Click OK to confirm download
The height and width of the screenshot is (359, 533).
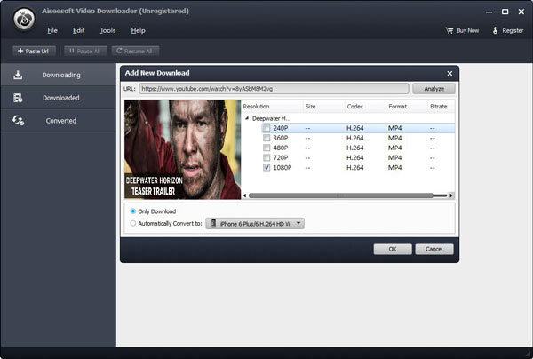(x=393, y=249)
